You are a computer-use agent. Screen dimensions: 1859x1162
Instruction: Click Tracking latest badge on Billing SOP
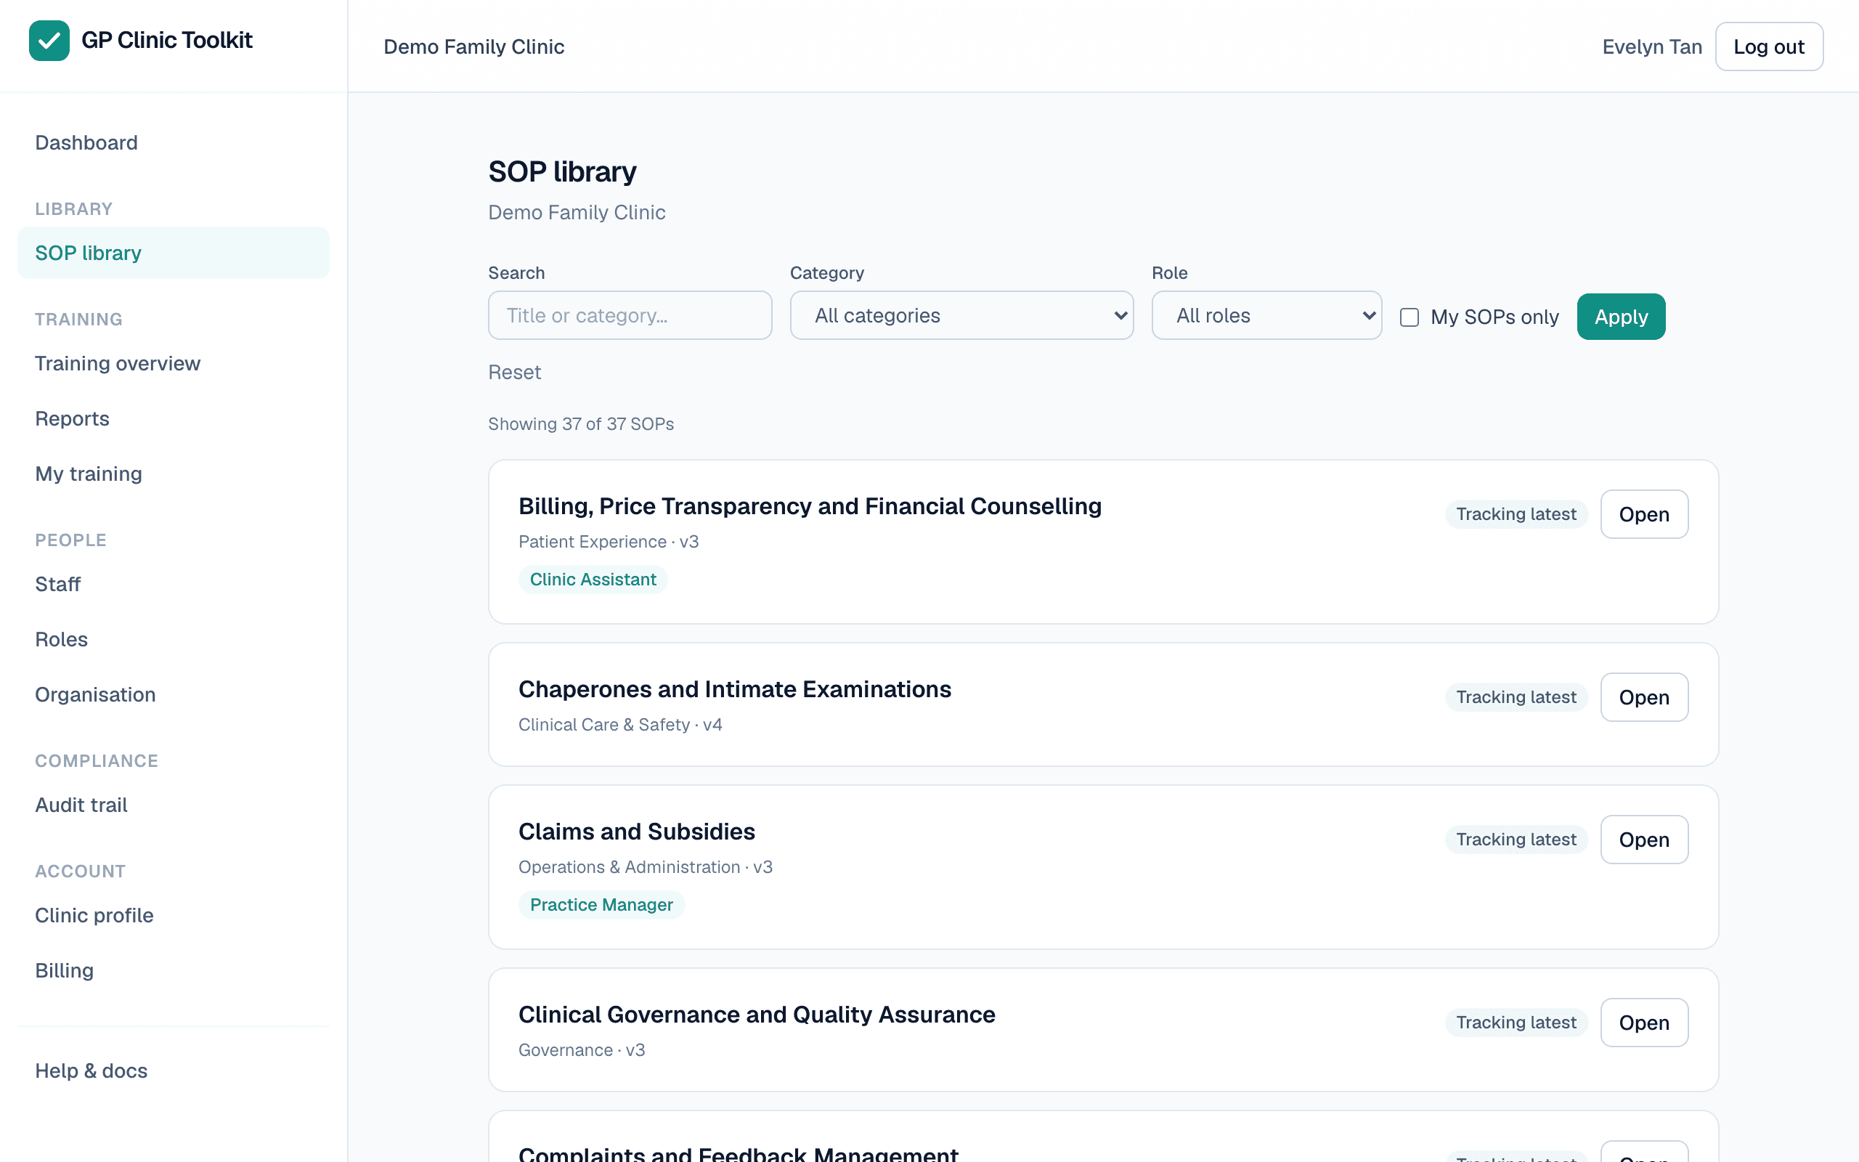pos(1516,514)
